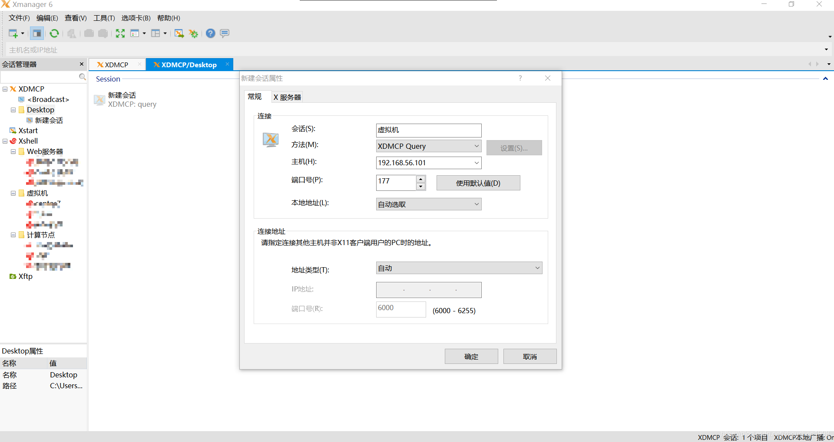Switch to the XDMCP tab
This screenshot has height=442, width=834.
click(x=116, y=65)
